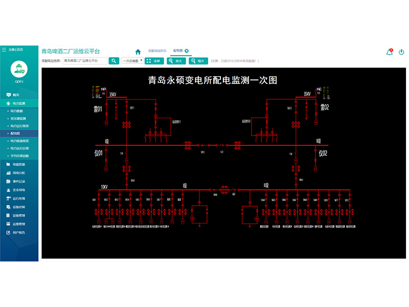Collapse the 电力监测 sidebar section

[x=19, y=103]
